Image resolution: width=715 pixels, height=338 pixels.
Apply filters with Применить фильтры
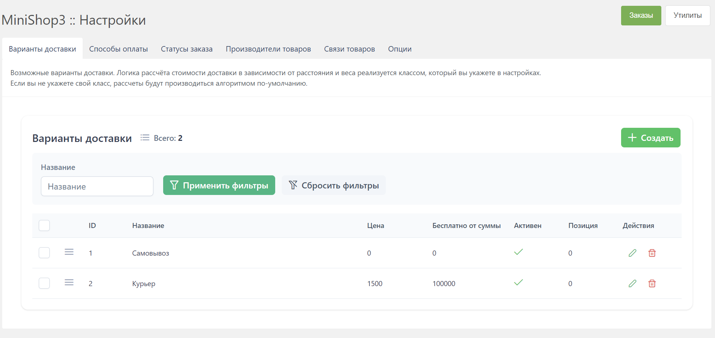tap(219, 186)
